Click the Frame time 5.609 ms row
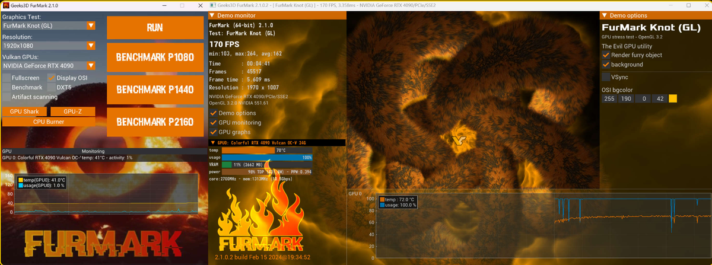The width and height of the screenshot is (712, 265). click(x=240, y=79)
